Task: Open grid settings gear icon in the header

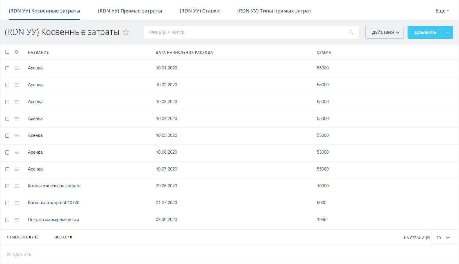Action: (x=17, y=52)
